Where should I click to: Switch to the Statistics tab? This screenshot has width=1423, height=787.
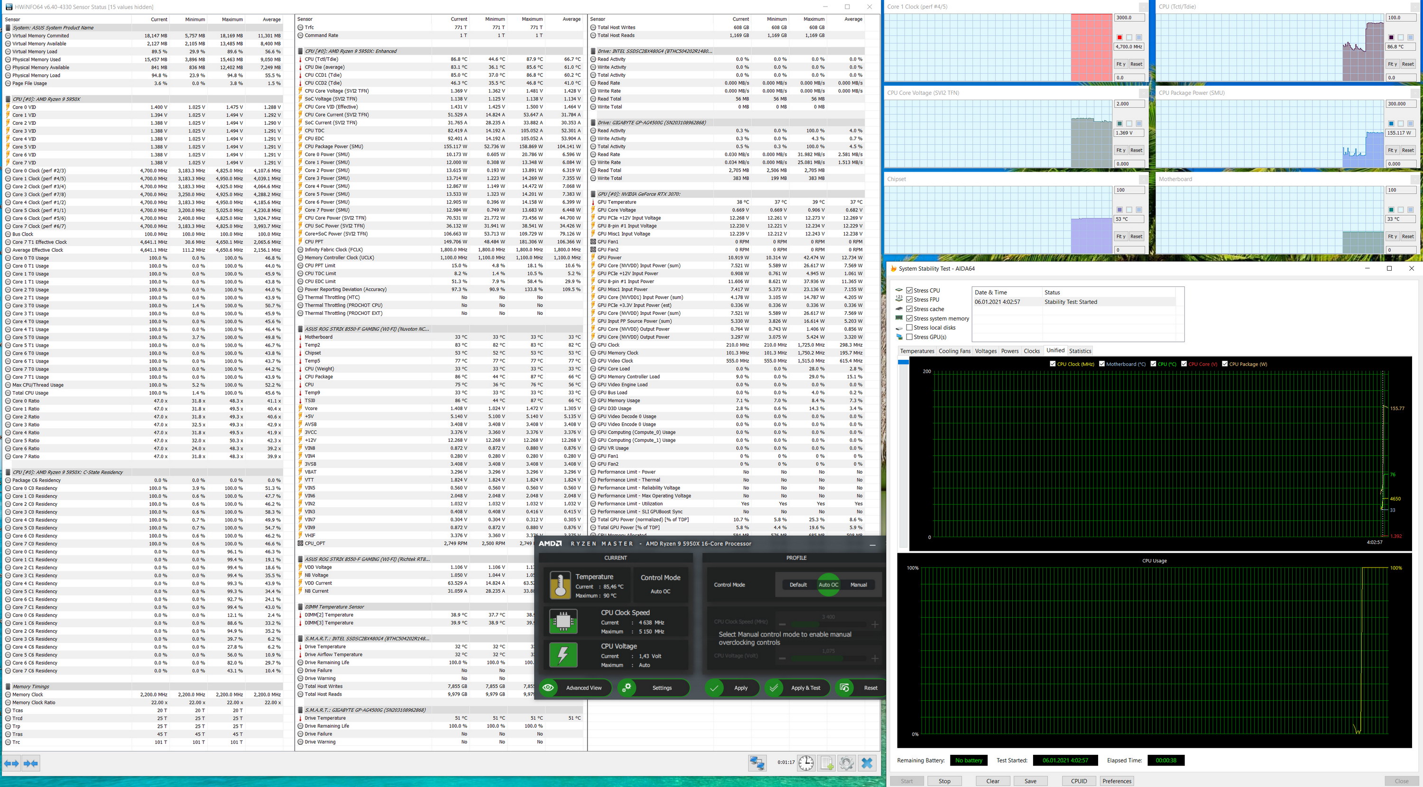click(x=1080, y=351)
